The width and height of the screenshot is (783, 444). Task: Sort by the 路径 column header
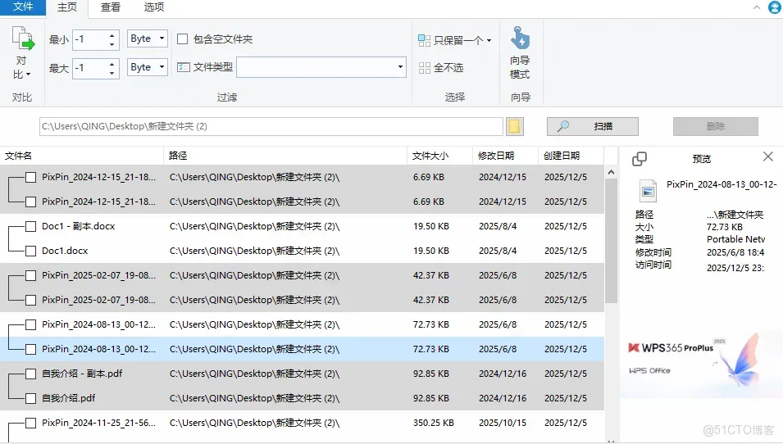coord(285,156)
